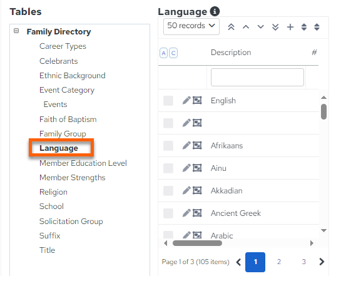The image size is (341, 281).
Task: Select Career Types table
Action: coord(63,46)
